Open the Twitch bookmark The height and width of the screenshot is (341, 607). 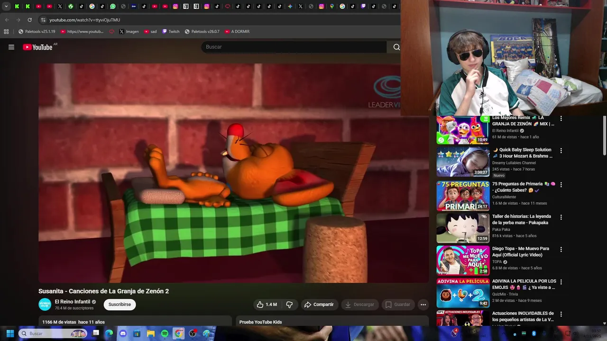pyautogui.click(x=171, y=31)
